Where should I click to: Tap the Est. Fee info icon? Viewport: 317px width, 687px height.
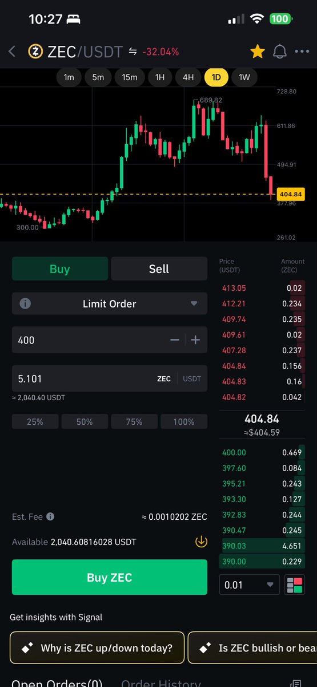[50, 516]
